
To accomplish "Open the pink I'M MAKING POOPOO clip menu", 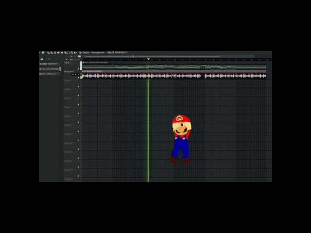I will tap(83, 71).
